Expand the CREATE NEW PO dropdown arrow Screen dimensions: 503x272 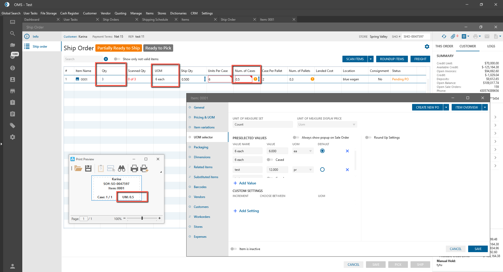click(446, 107)
